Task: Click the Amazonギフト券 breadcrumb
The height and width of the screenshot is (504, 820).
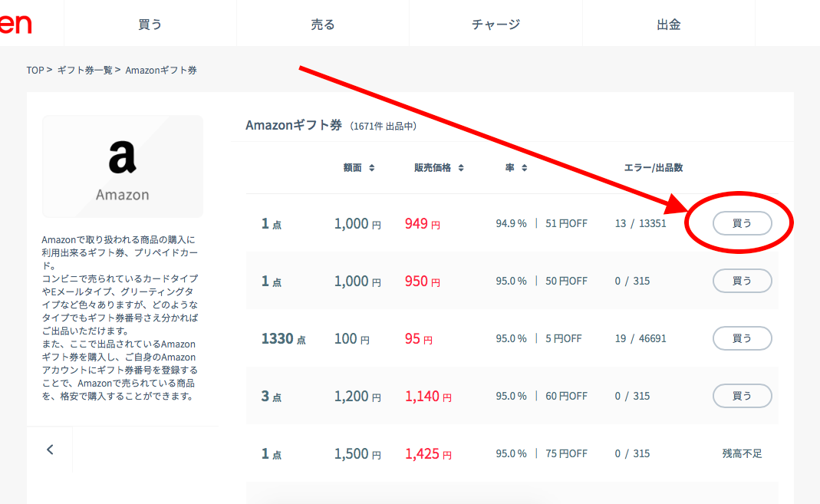Action: point(161,70)
